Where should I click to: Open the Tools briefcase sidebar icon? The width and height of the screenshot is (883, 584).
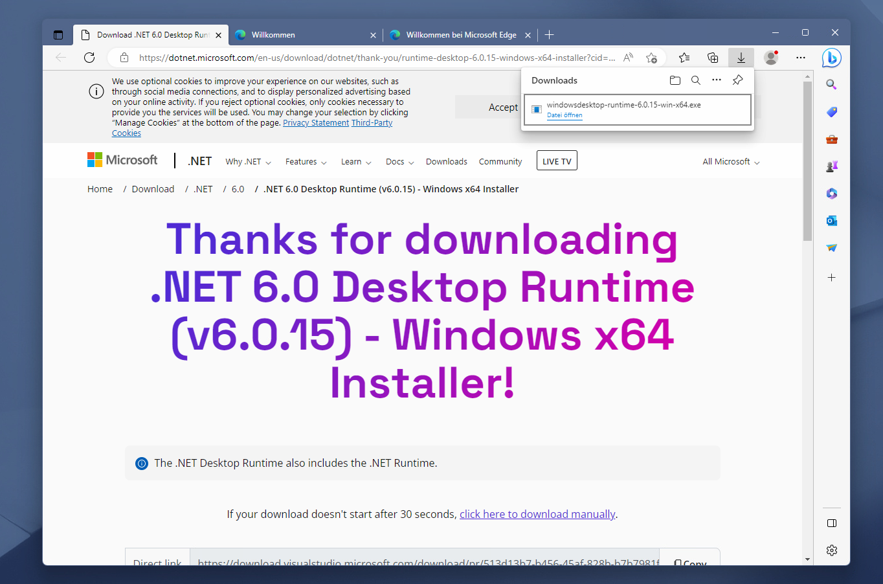click(832, 139)
